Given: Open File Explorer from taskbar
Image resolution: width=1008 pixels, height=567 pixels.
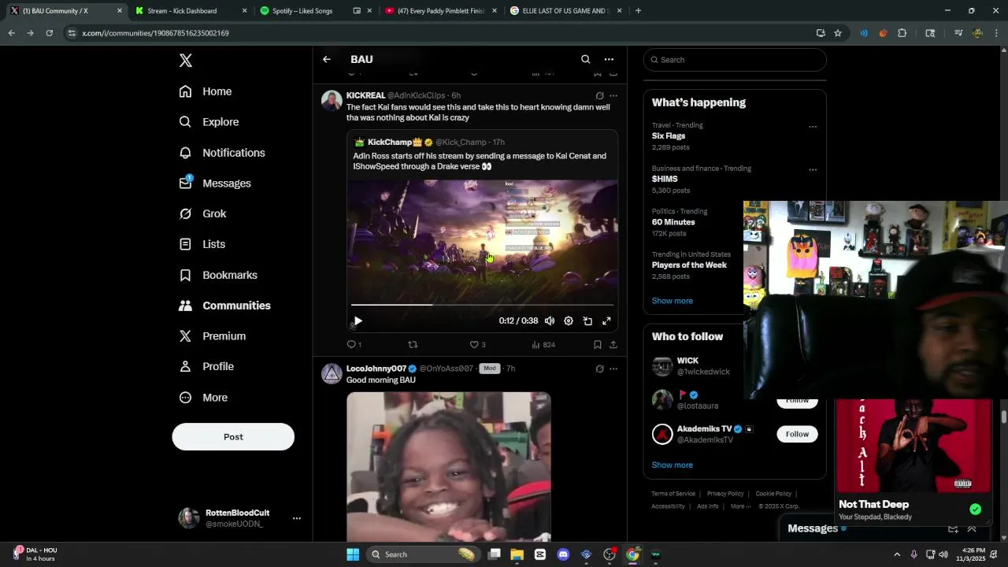Looking at the screenshot, I should click(517, 554).
